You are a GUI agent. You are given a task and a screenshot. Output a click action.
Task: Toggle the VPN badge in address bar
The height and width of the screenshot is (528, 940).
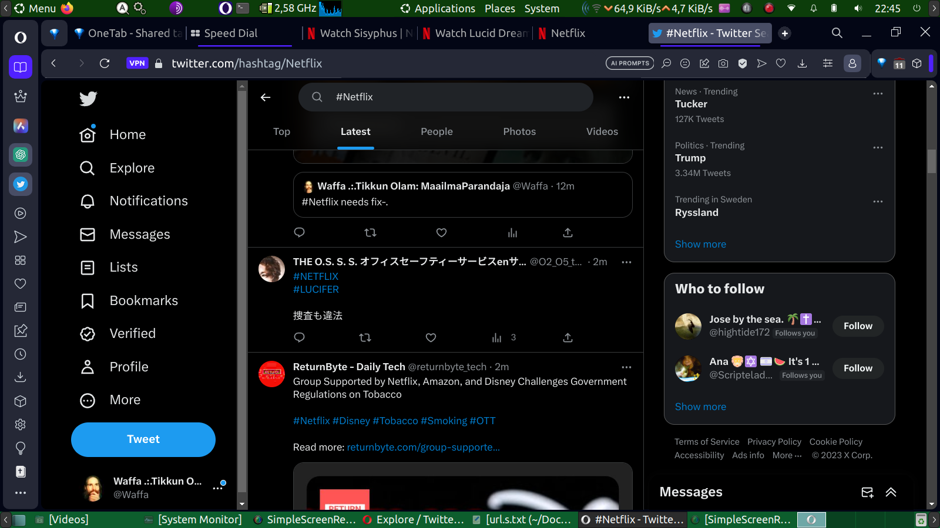(x=137, y=63)
